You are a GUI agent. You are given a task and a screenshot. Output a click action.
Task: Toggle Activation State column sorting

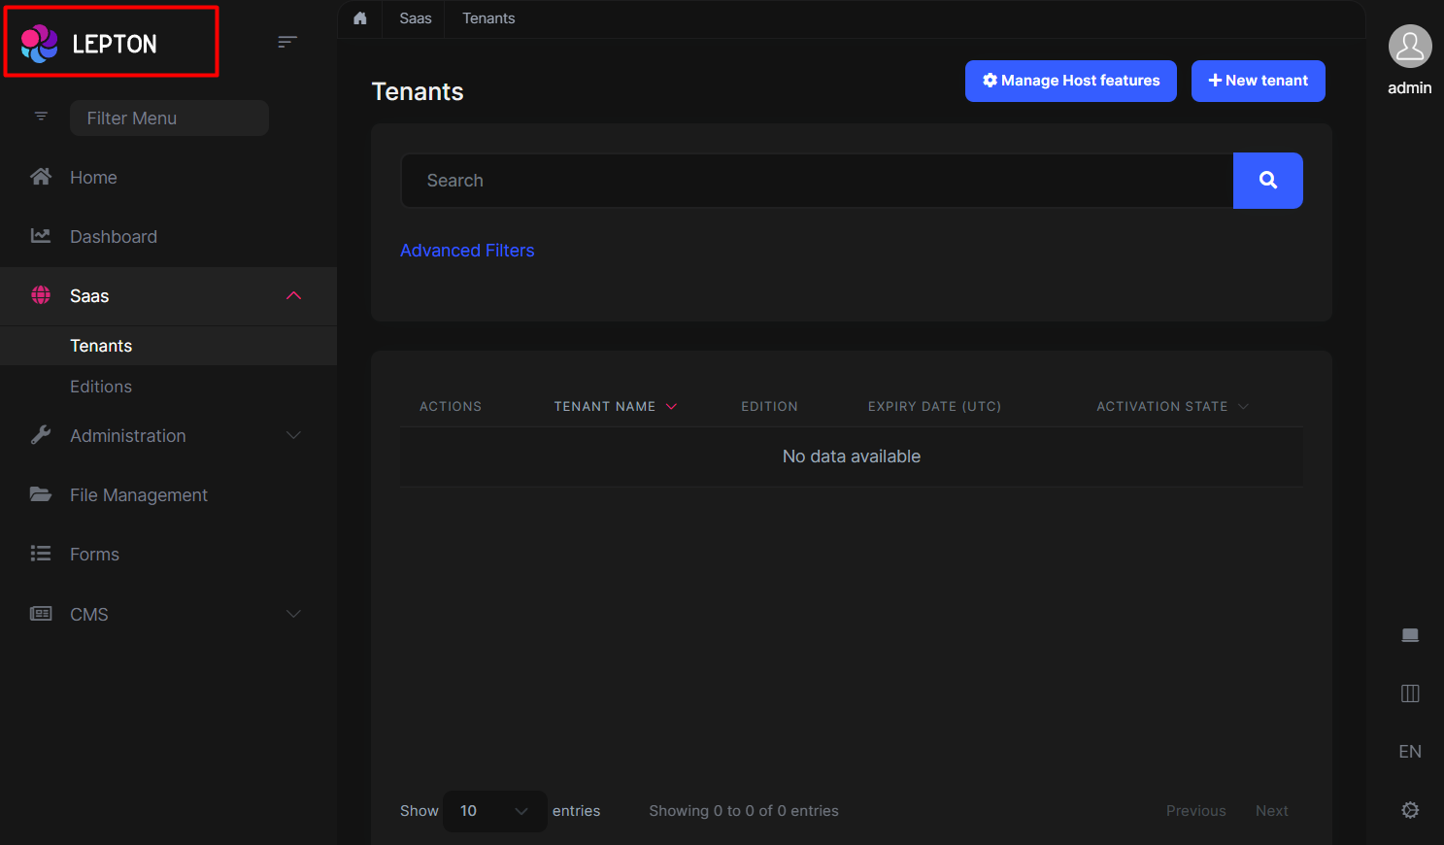tap(1170, 406)
